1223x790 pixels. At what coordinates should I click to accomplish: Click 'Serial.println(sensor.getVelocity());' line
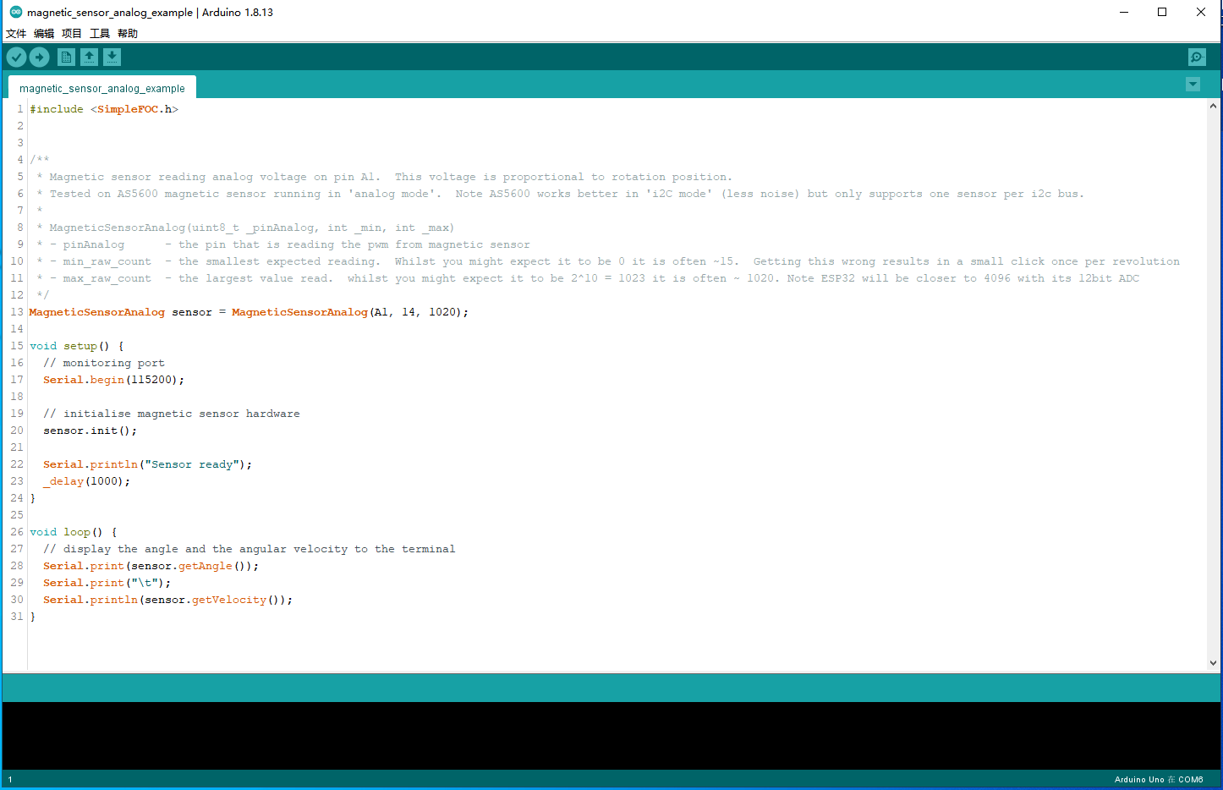(167, 600)
